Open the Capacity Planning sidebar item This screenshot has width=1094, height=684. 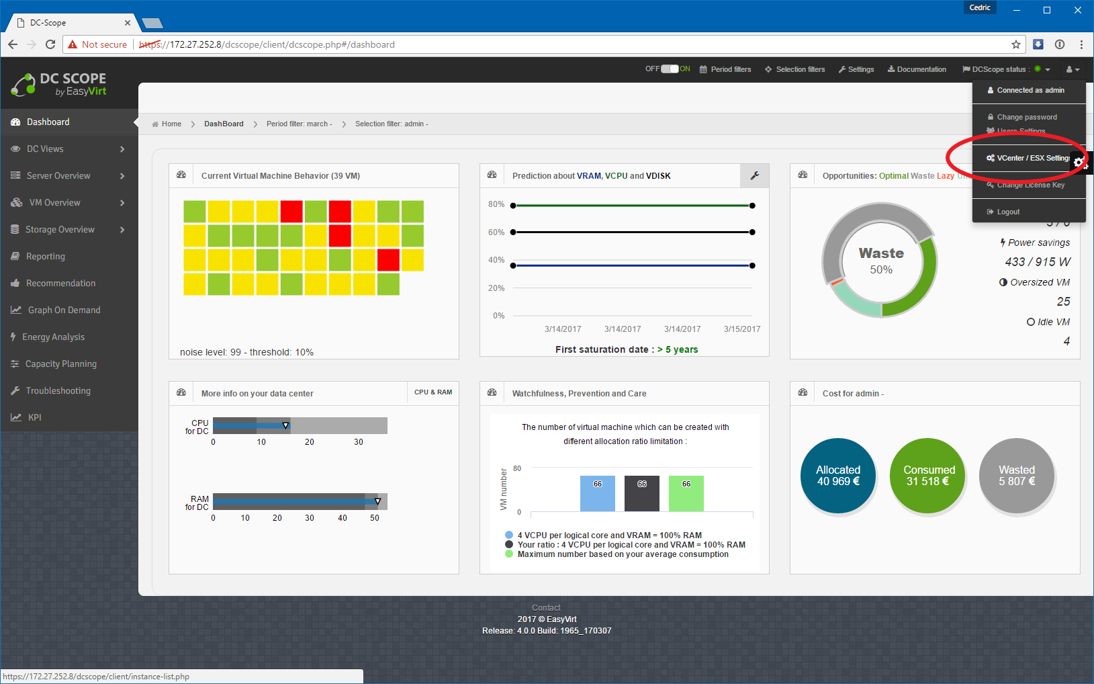click(x=61, y=364)
